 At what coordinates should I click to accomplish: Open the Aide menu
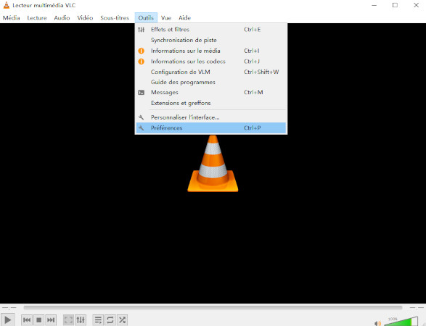[x=185, y=18]
